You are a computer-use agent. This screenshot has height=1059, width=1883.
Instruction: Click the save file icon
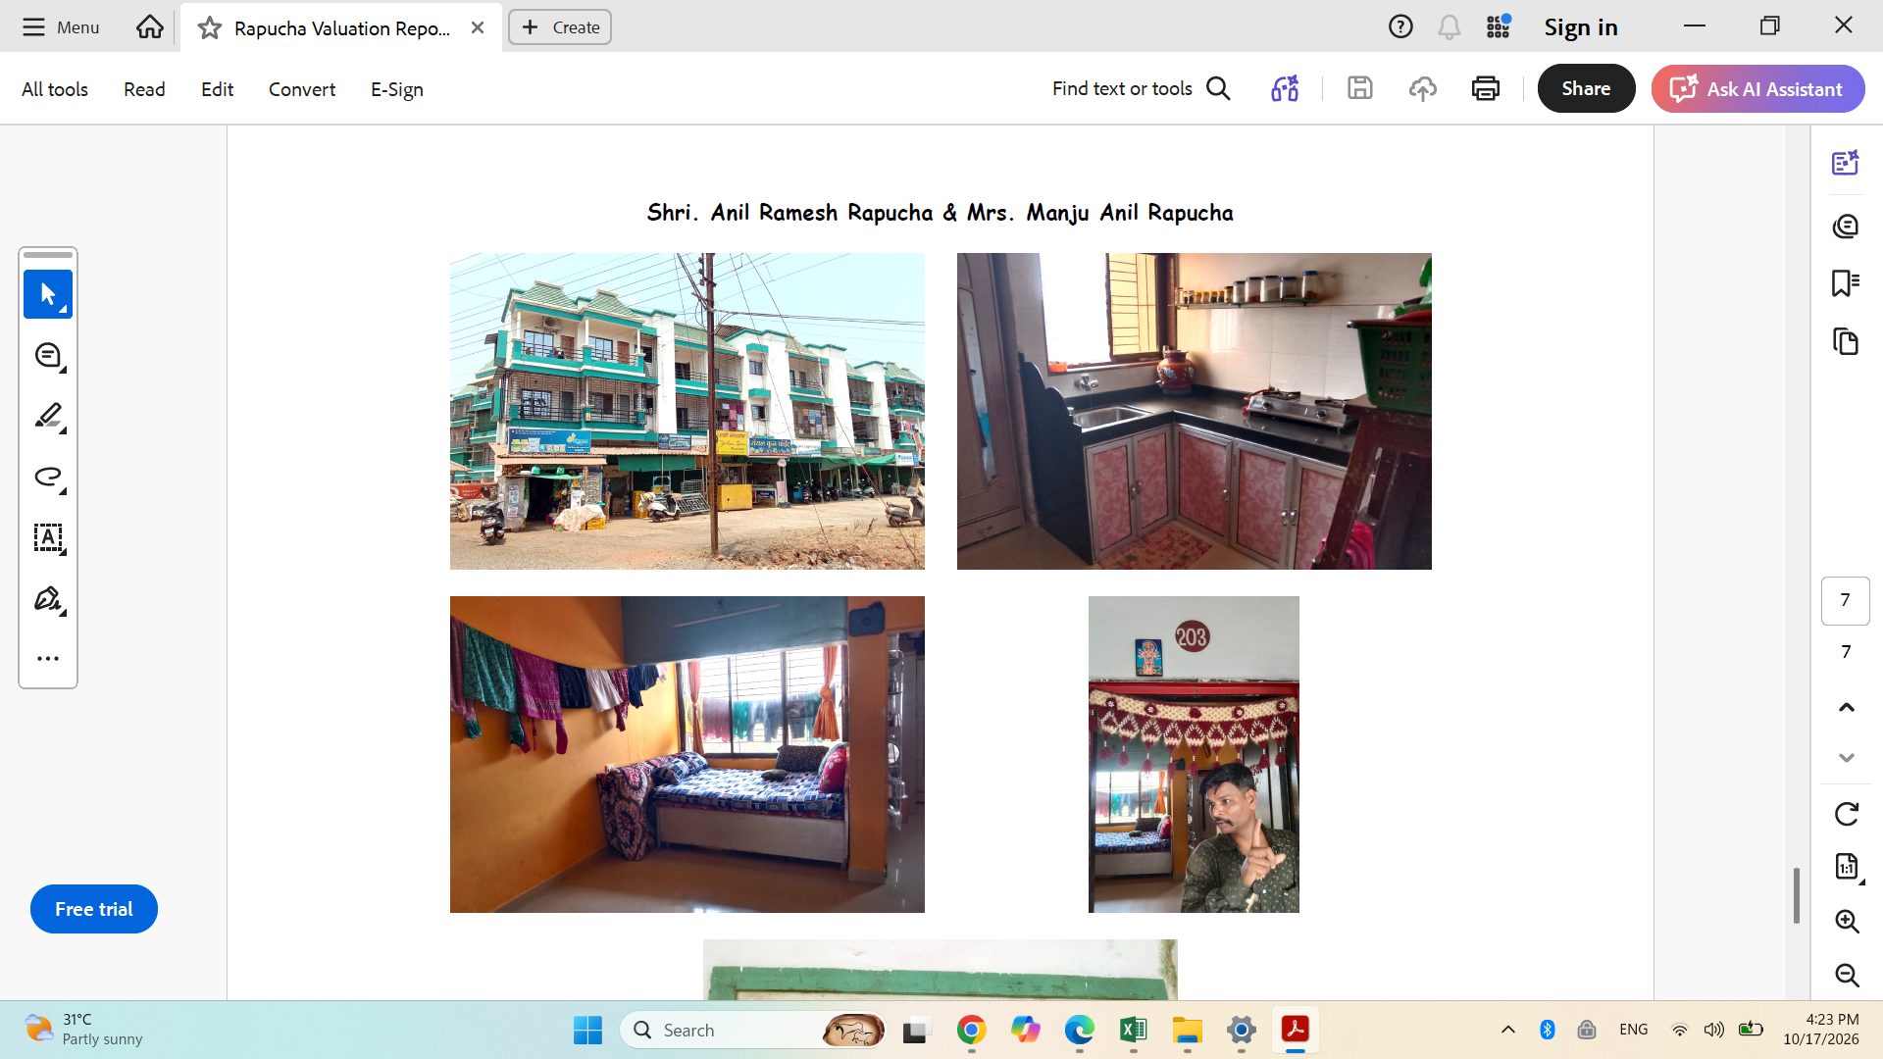[x=1359, y=88]
